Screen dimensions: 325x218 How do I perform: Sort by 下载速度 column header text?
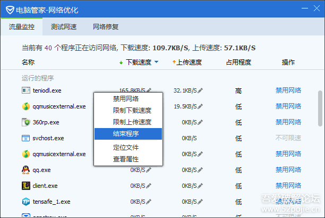coord(139,62)
